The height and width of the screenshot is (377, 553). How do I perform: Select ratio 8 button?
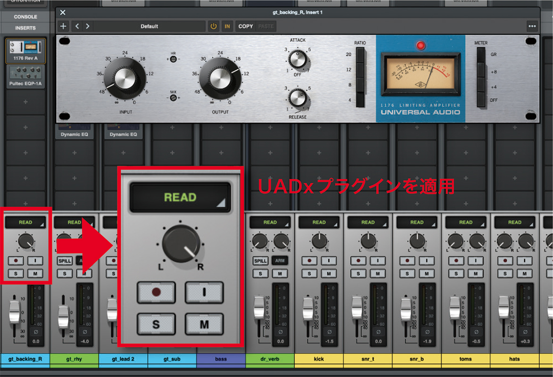360,85
